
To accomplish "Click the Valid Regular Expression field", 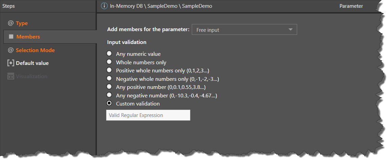I will pos(148,115).
